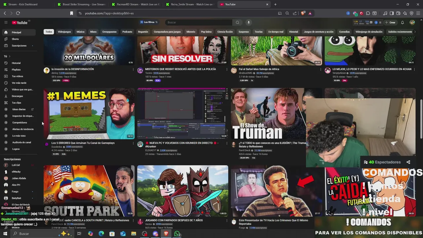
Task: Open Windows Start menu
Action: coord(5,234)
